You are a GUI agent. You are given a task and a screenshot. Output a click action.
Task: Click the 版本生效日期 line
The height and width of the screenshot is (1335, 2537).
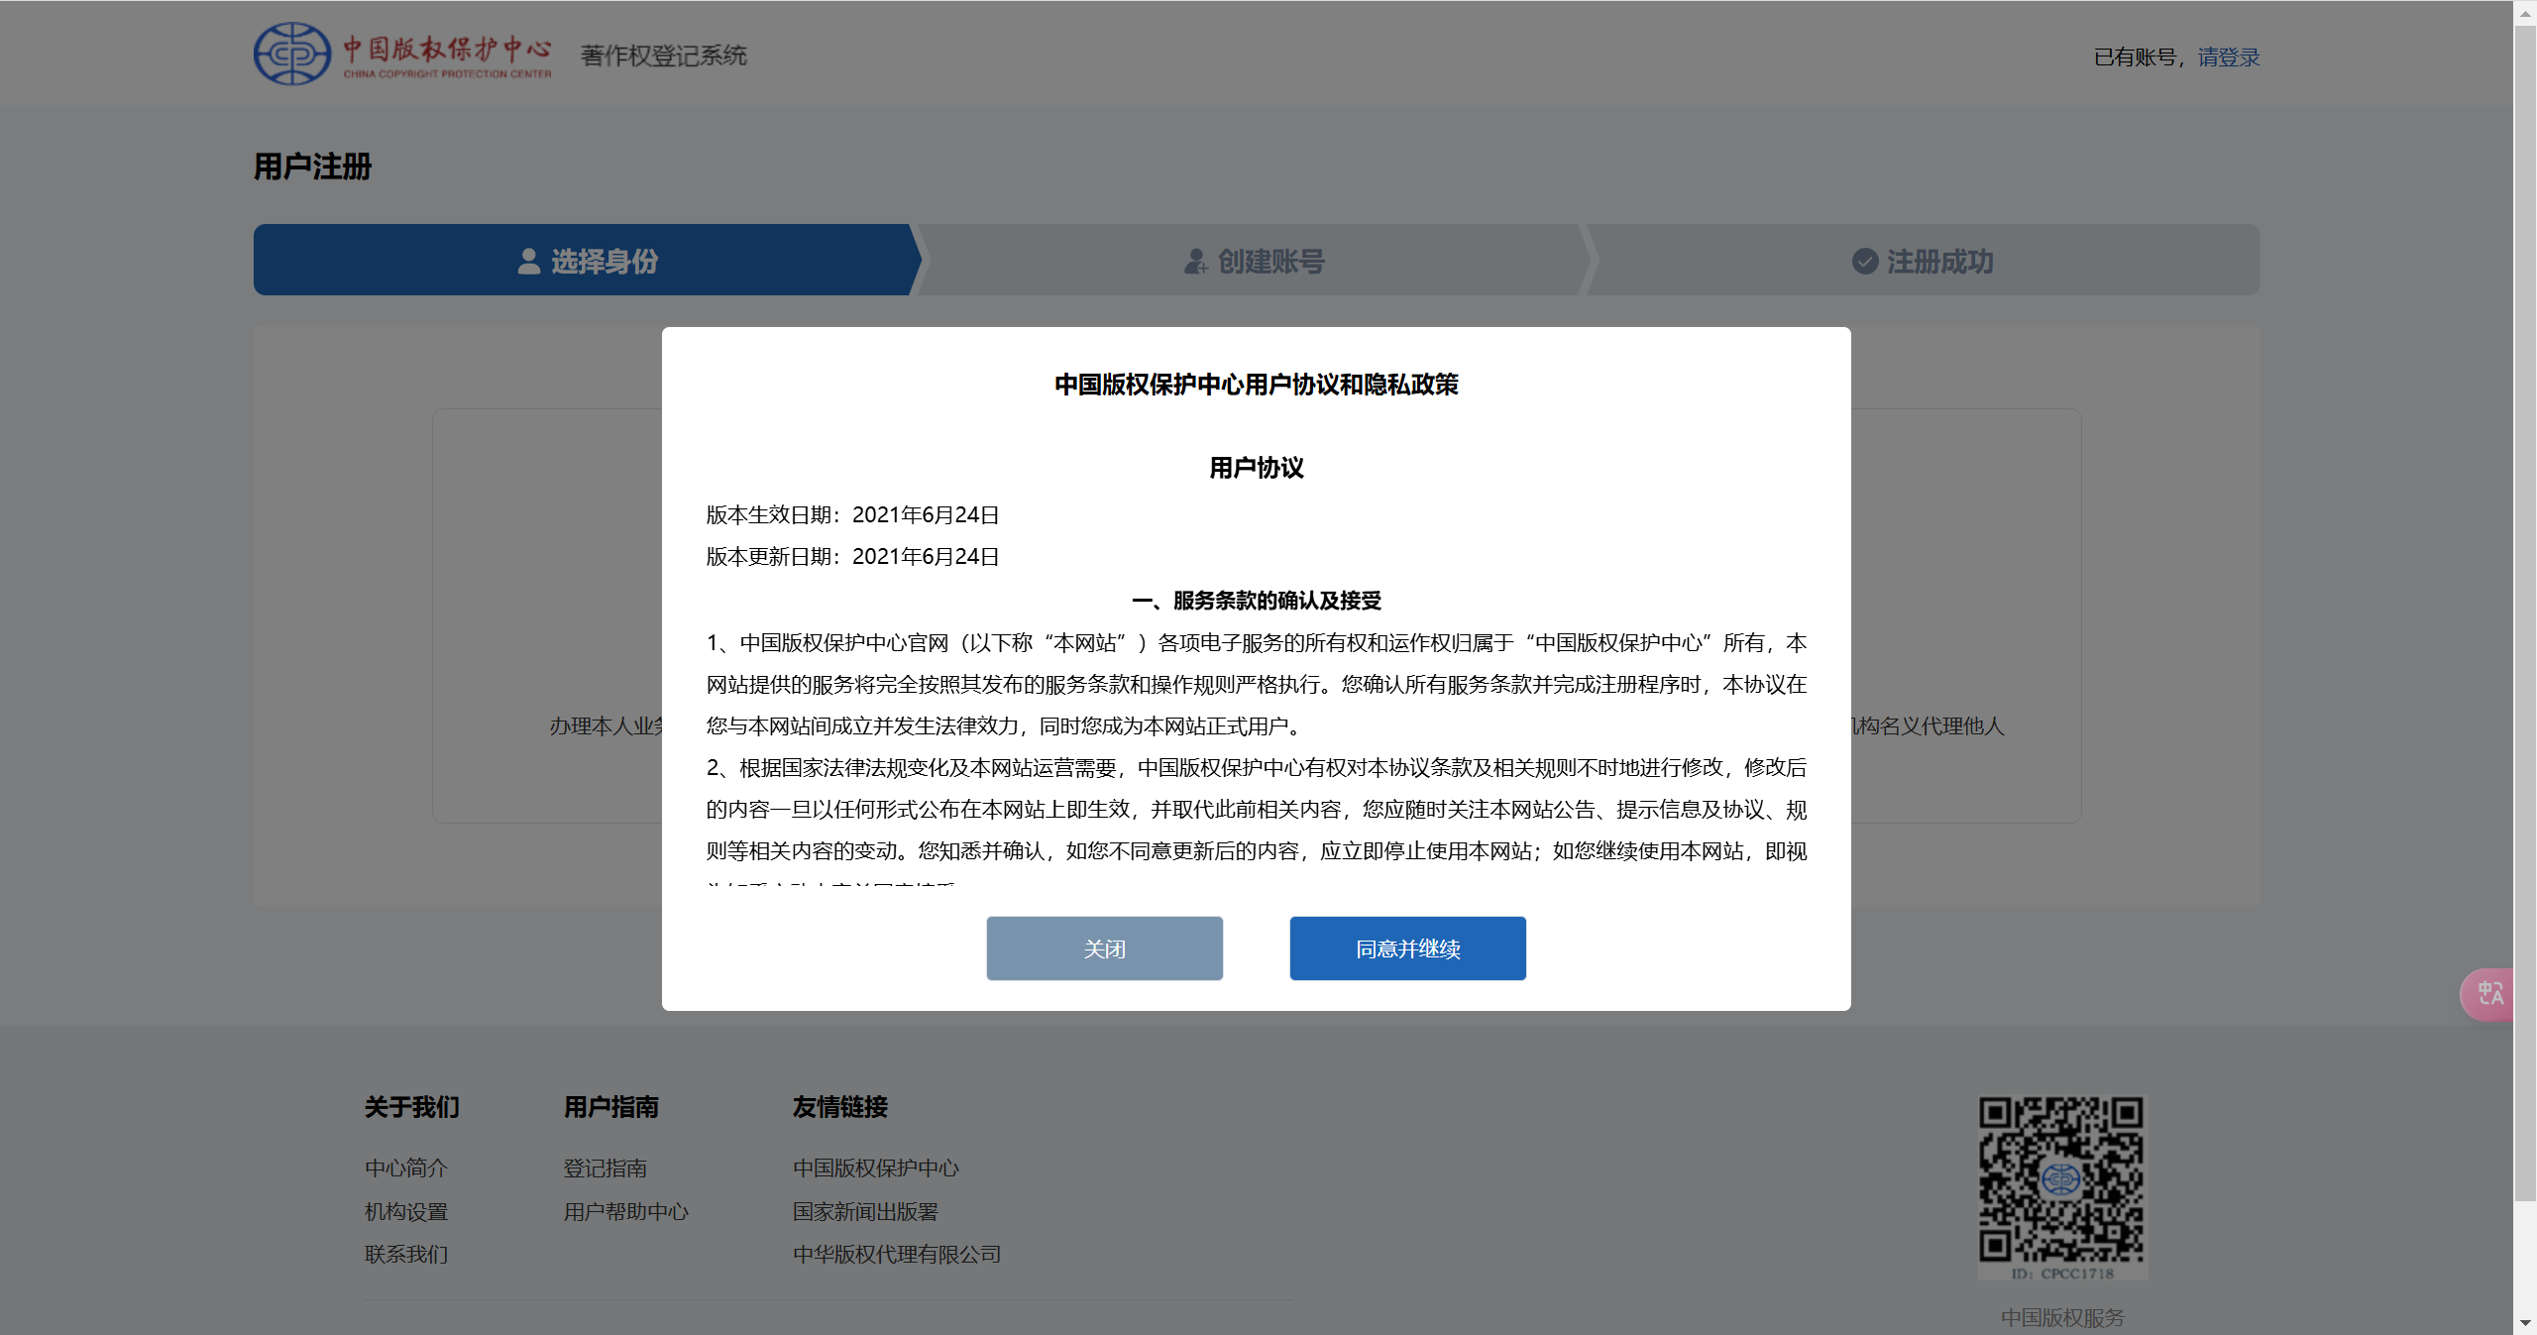(852, 515)
